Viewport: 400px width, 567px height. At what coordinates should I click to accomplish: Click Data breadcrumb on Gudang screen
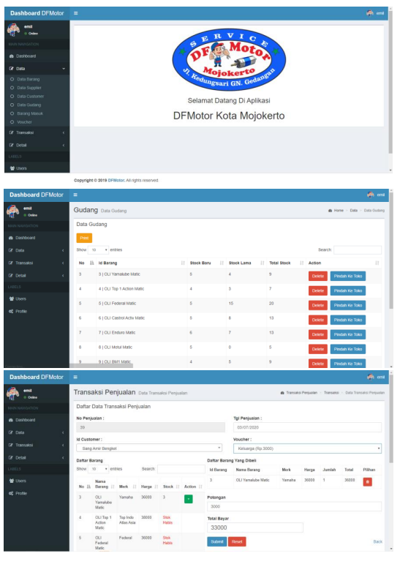point(354,211)
